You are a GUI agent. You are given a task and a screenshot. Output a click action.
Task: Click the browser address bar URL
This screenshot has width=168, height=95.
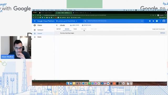pyautogui.click(x=75, y=15)
